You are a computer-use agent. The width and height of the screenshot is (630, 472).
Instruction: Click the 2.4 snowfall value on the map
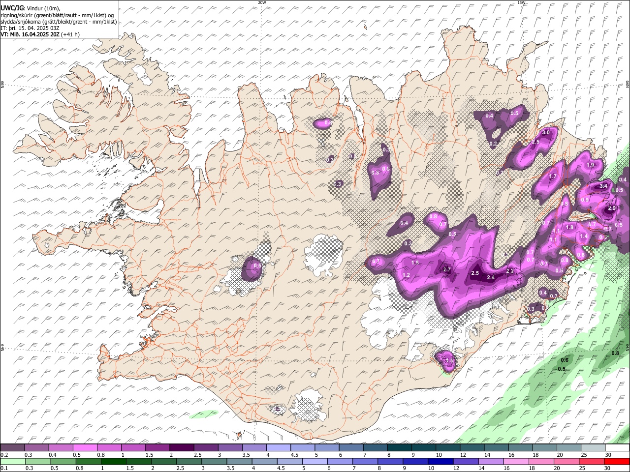[491, 278]
